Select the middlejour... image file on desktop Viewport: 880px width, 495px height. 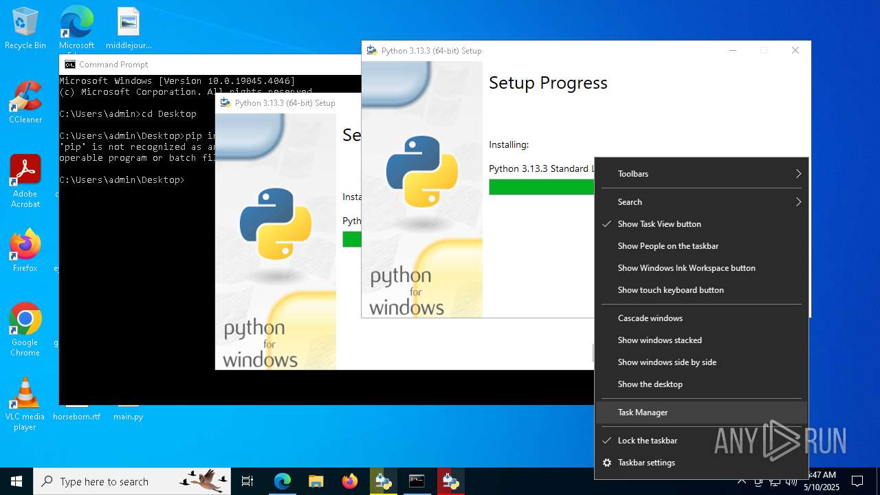(129, 28)
